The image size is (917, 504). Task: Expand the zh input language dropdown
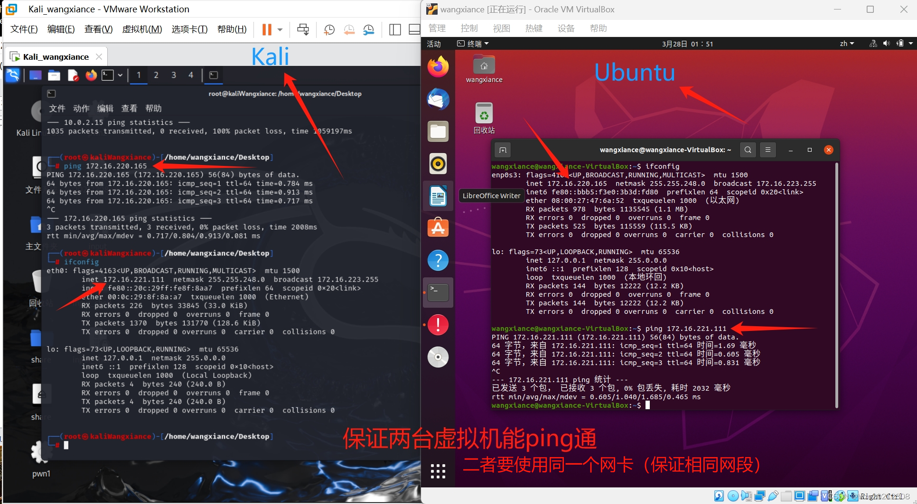pyautogui.click(x=847, y=44)
